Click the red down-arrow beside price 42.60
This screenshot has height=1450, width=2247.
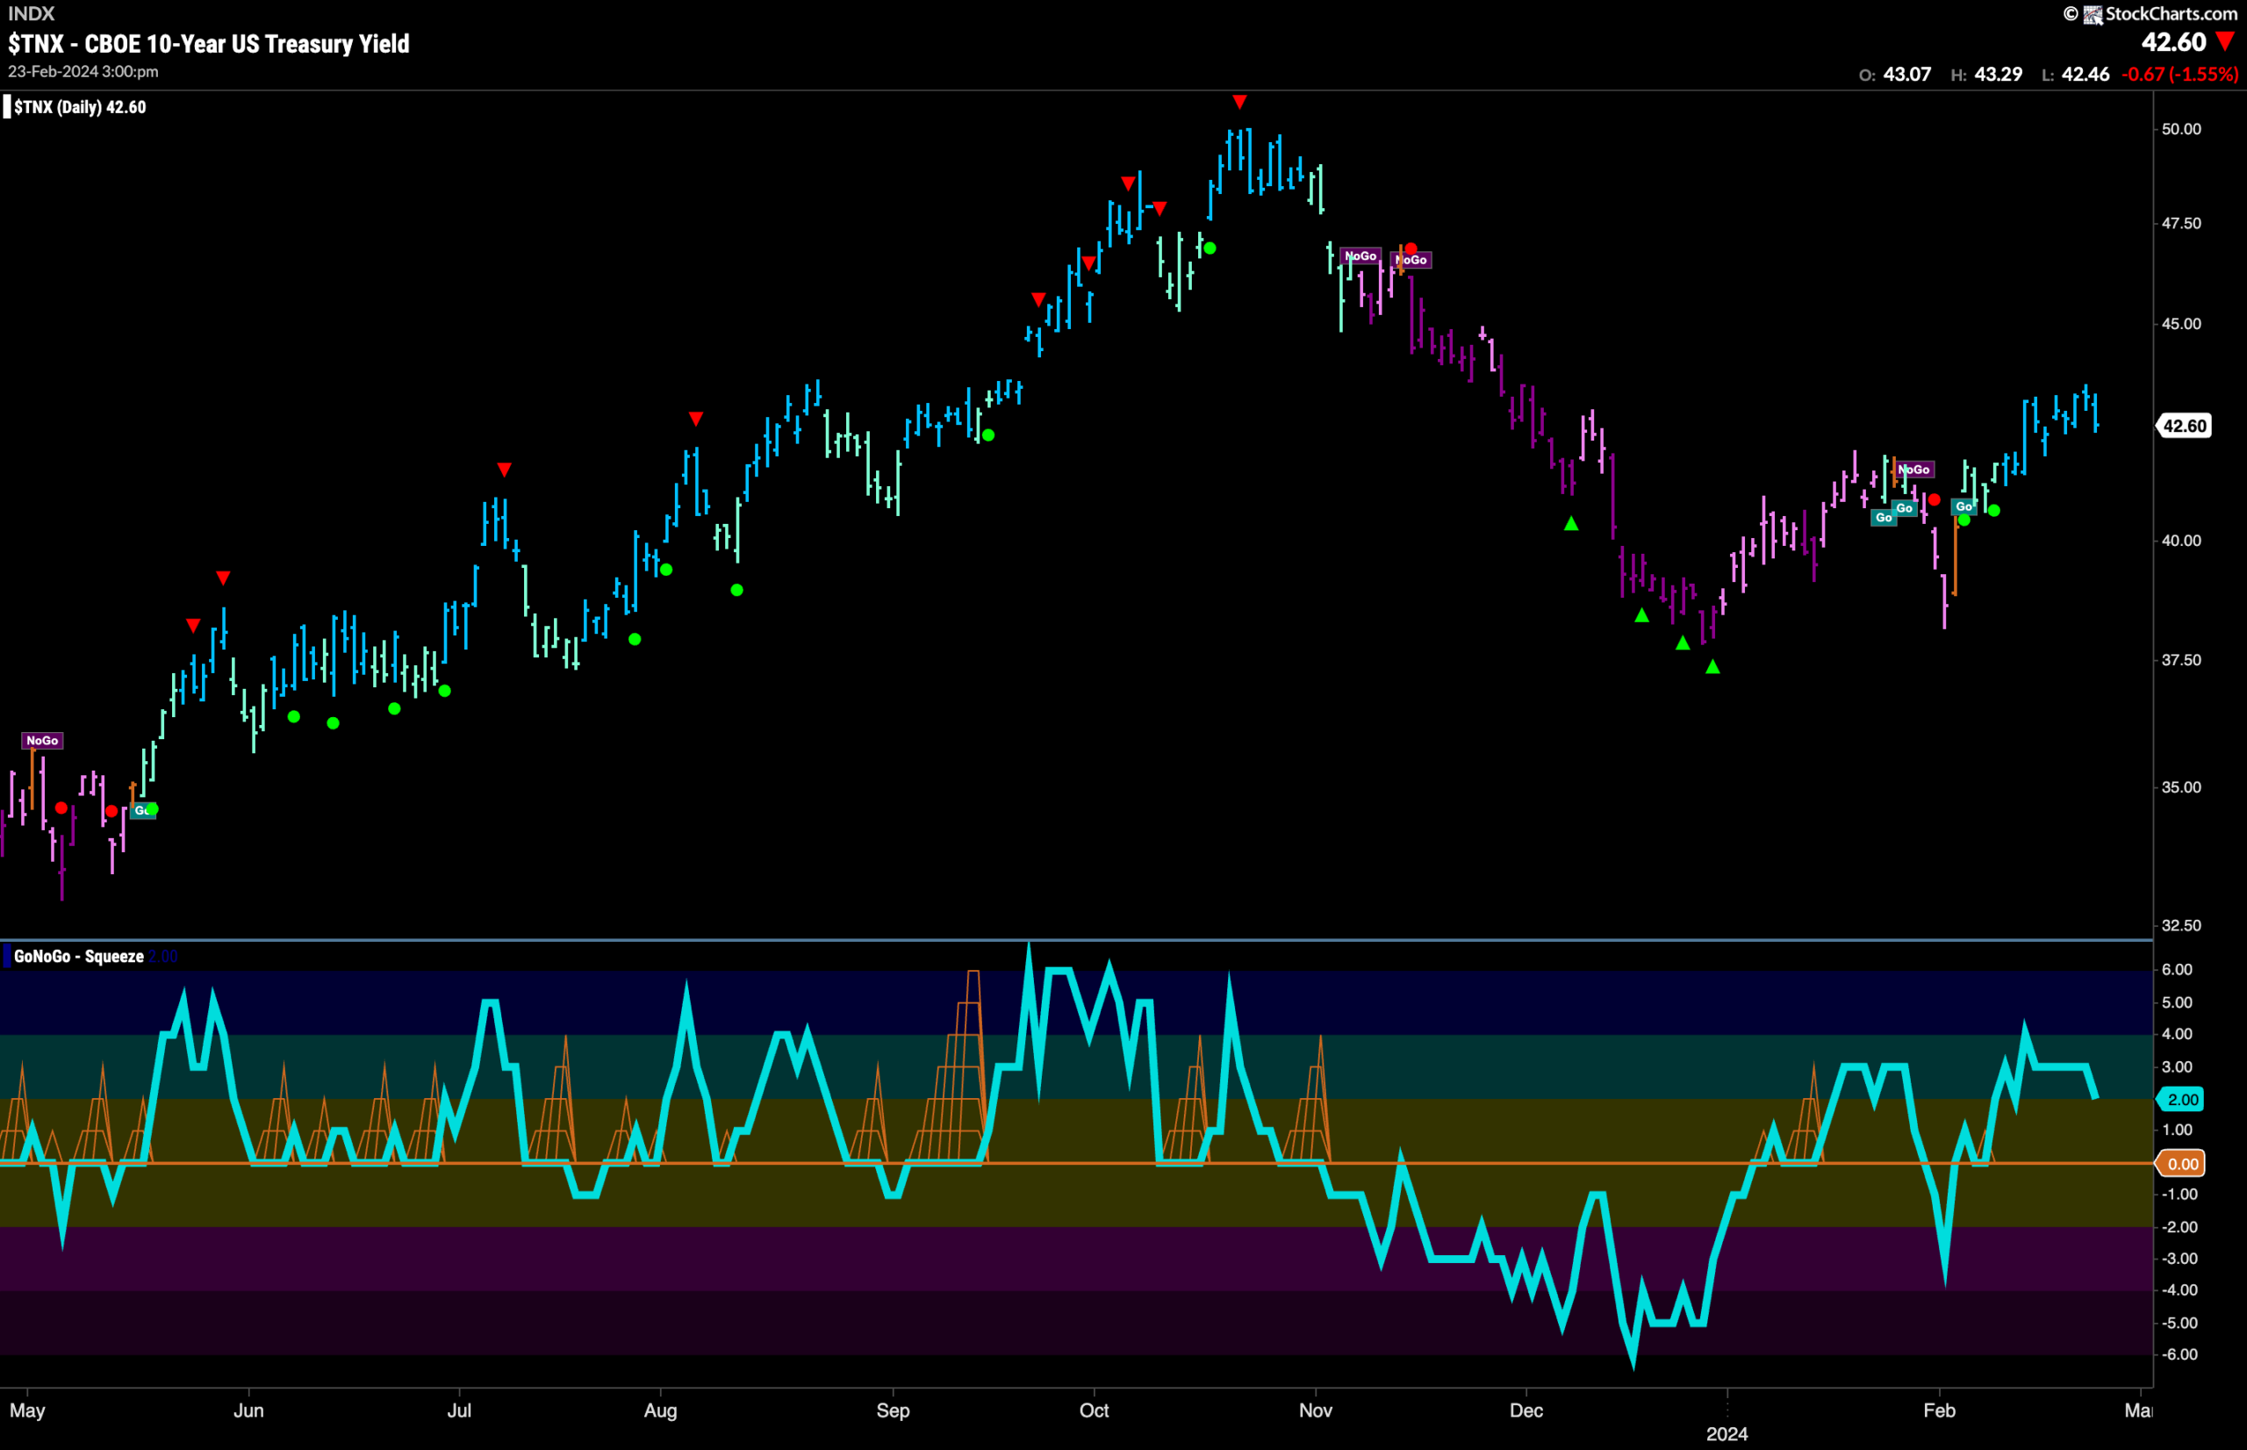coord(2225,41)
